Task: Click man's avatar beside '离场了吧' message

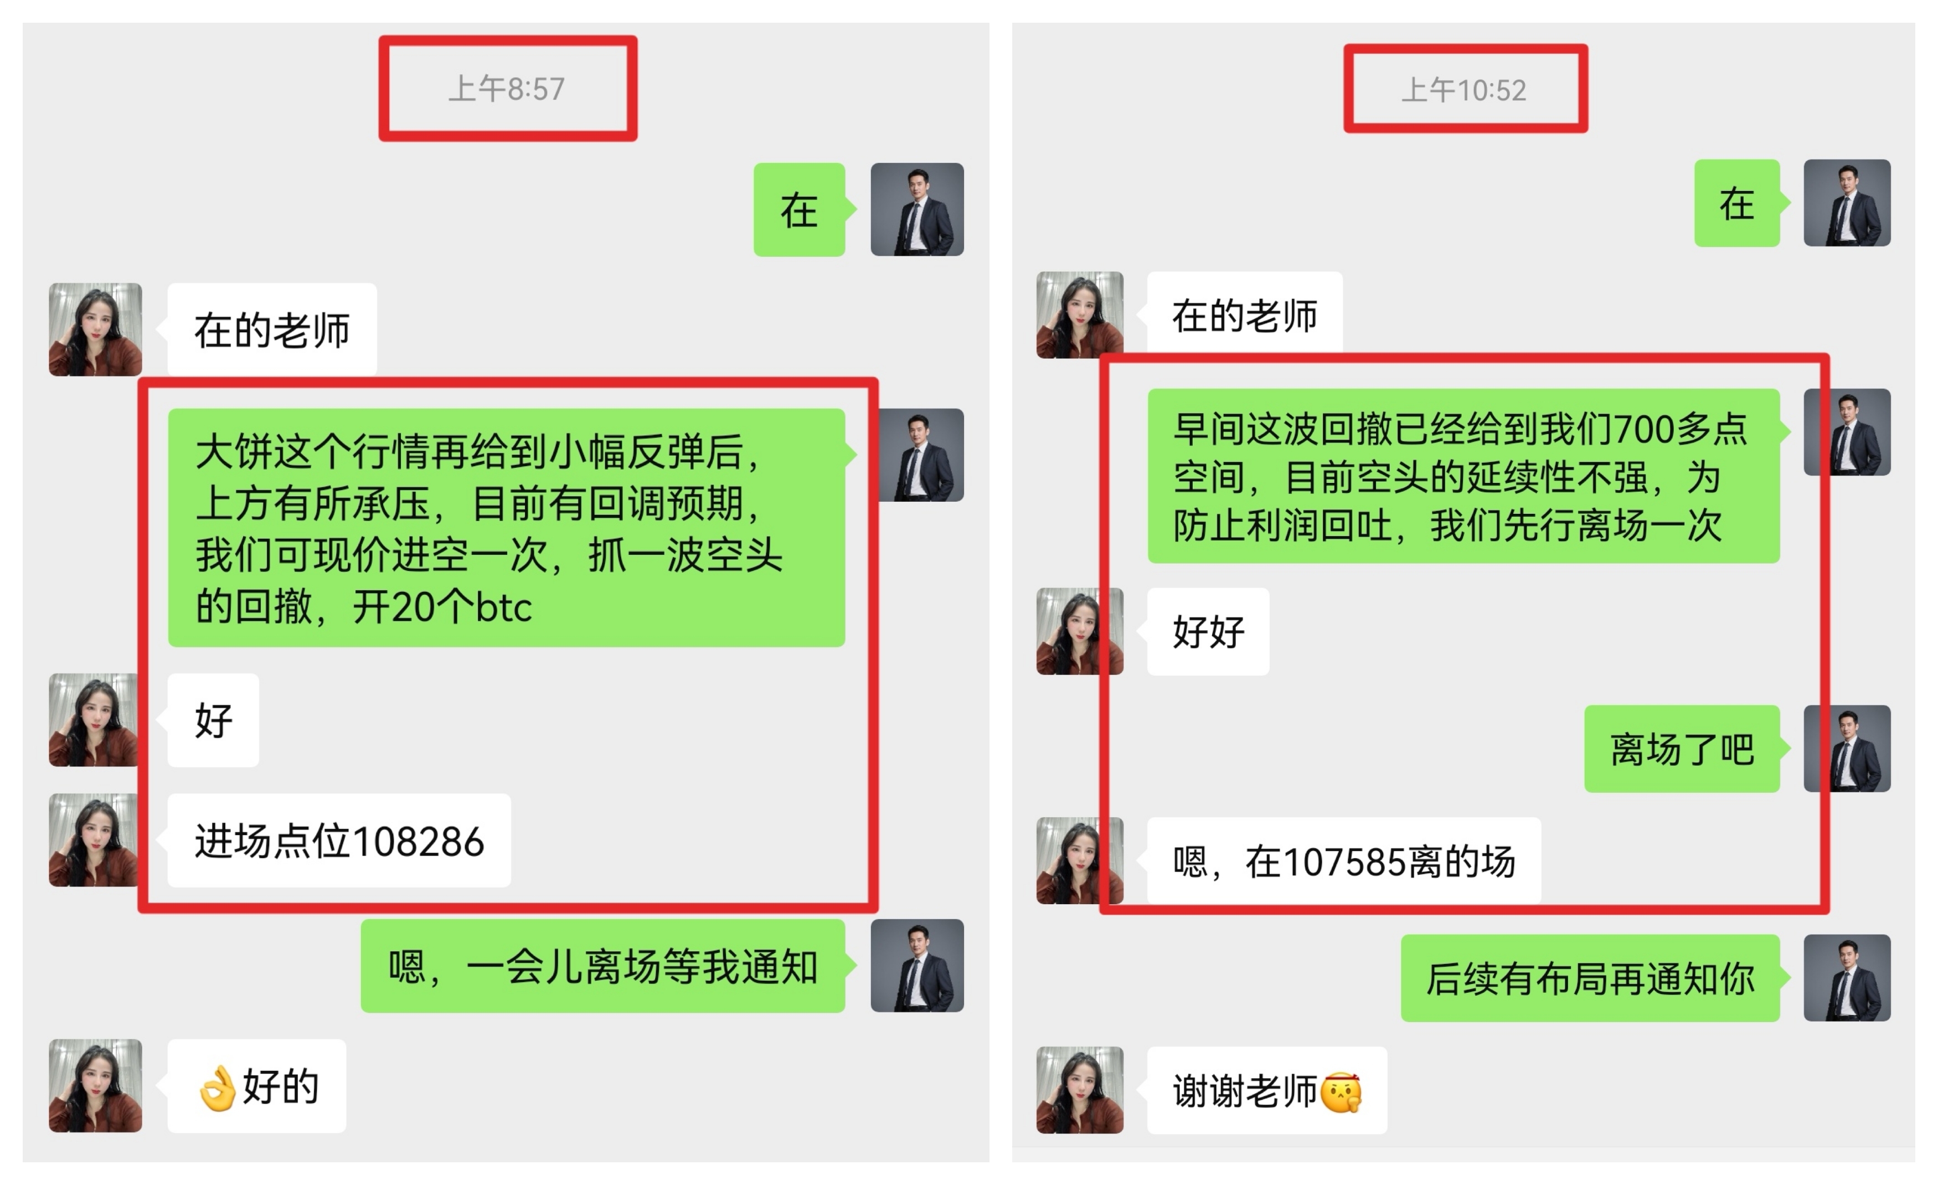Action: (x=1847, y=749)
